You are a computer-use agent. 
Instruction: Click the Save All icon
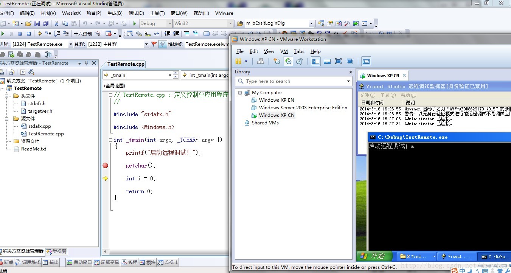pos(45,23)
